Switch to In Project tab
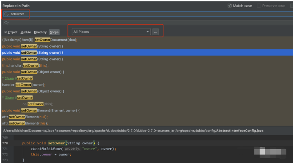The height and width of the screenshot is (163, 293). [x=11, y=32]
